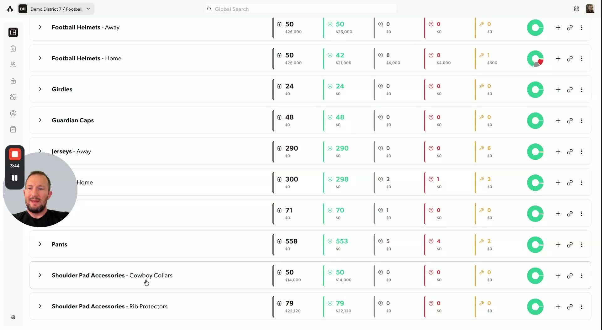Screen dimensions: 602x330
Task: Open the inventory clipboard icon in sidebar
Action: [13, 49]
